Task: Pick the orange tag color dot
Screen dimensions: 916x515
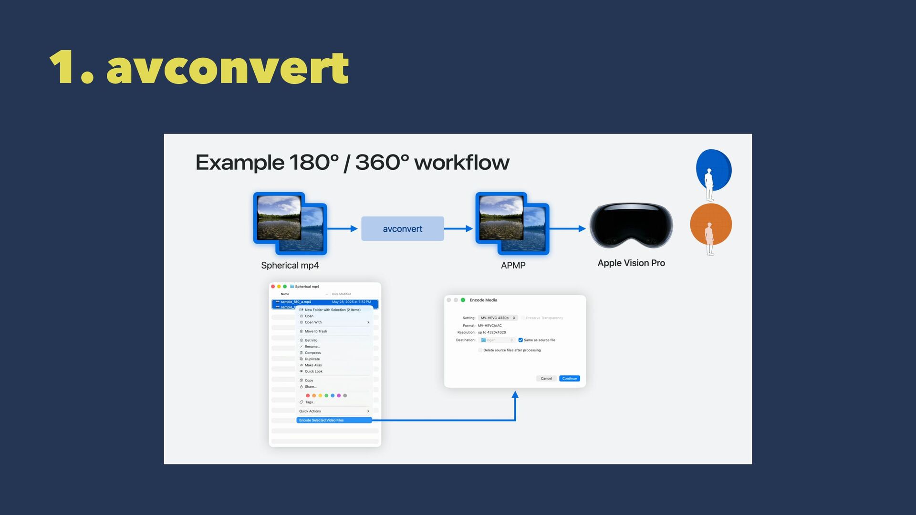Action: (314, 395)
